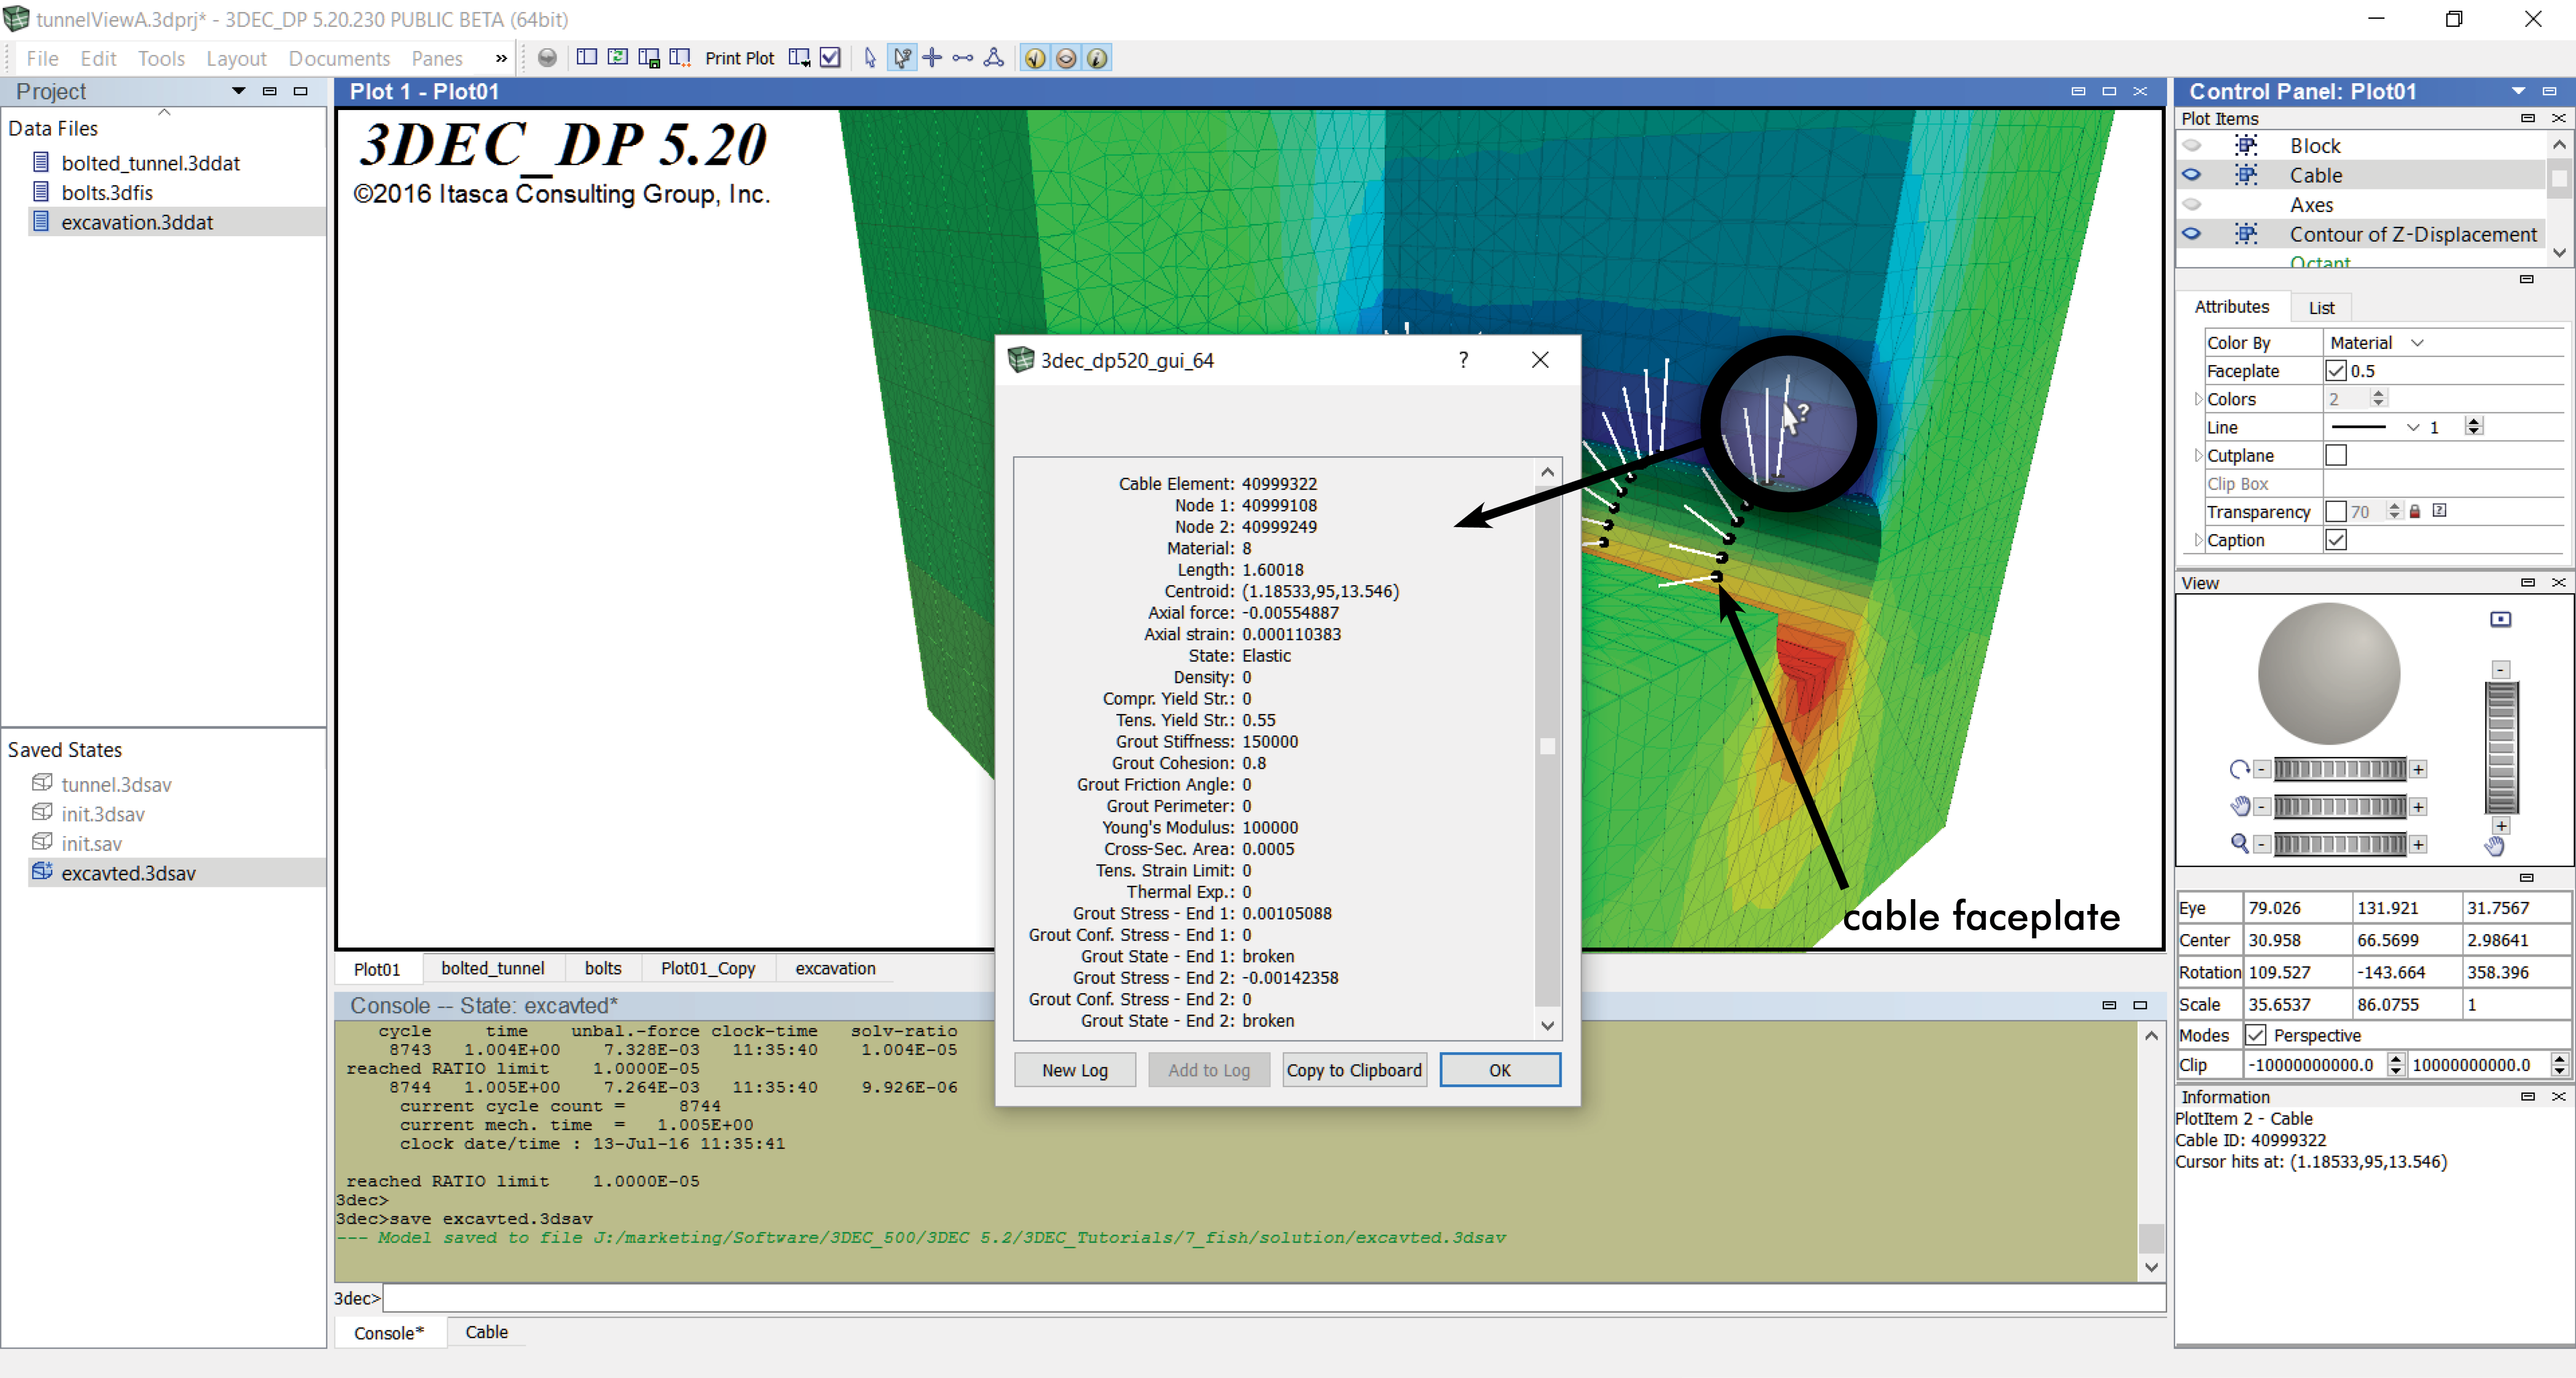Hide Contour of Z-Displacement via eye icon
Image resolution: width=2576 pixels, height=1378 pixels.
coord(2192,234)
